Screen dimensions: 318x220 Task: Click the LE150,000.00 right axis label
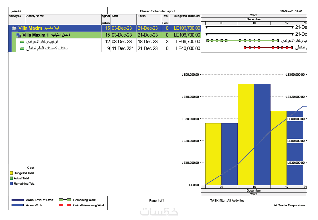point(295,75)
